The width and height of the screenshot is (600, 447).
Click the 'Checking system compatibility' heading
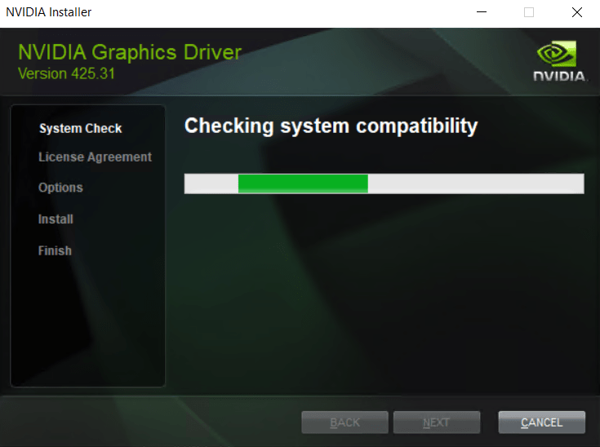coord(331,126)
